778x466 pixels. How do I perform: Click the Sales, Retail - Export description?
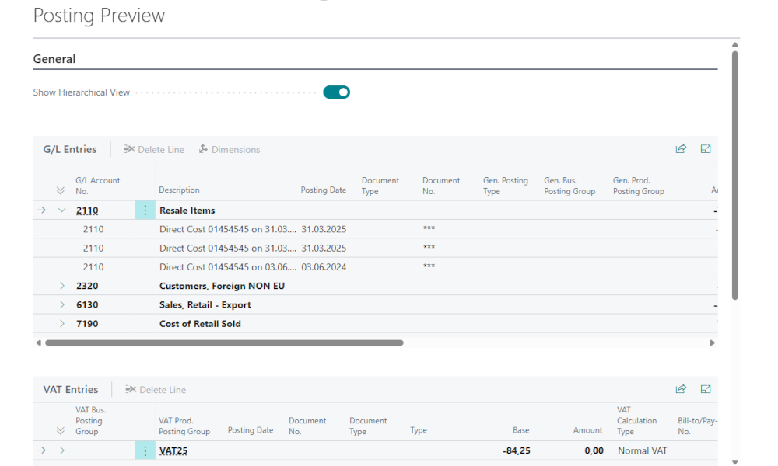coord(205,304)
